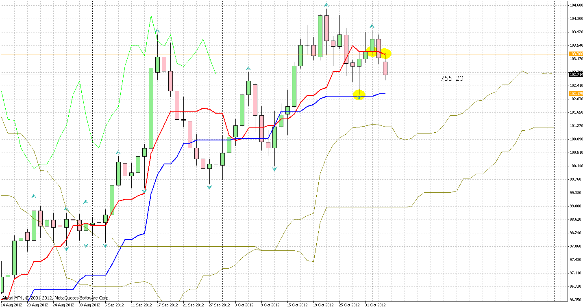The image size is (583, 308).
Task: Select the black current price label on the axis
Action: pyautogui.click(x=576, y=74)
